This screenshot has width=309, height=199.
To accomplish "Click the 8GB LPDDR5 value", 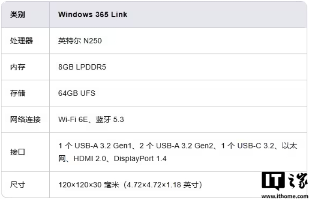I will pos(82,67).
